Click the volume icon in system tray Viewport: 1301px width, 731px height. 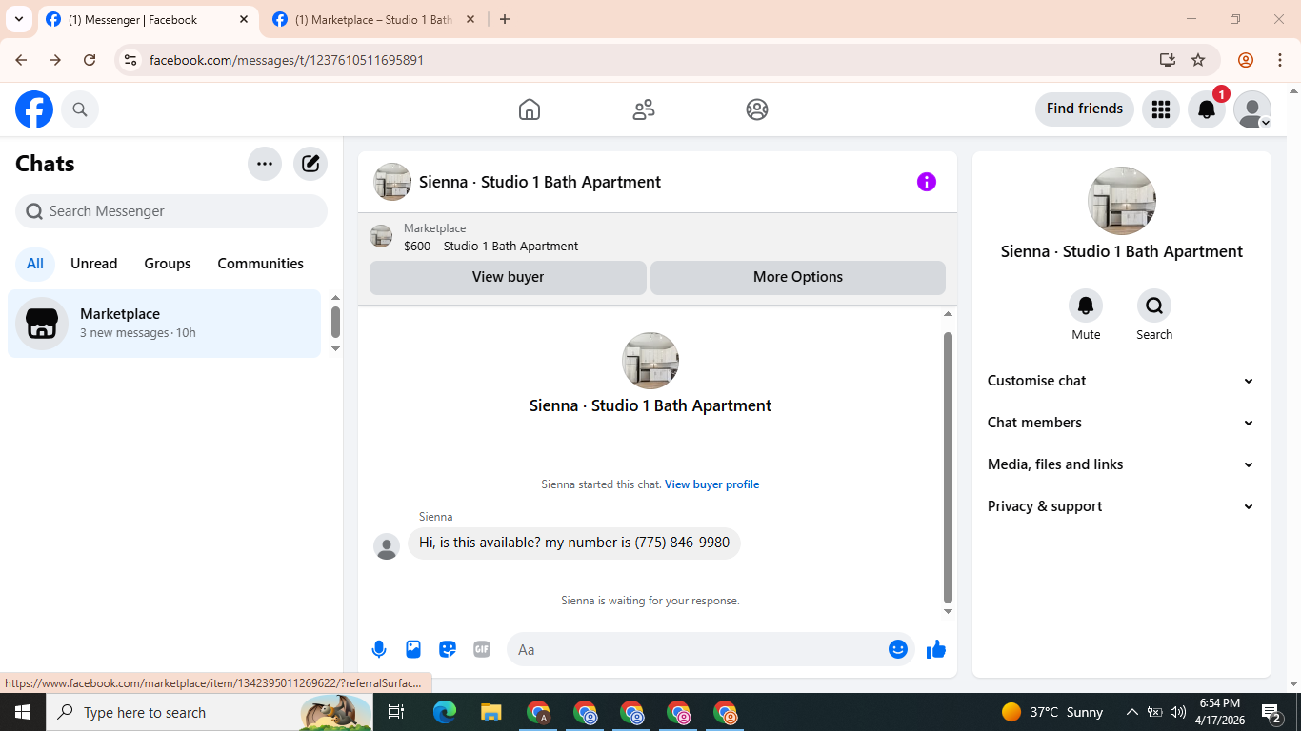(1178, 712)
